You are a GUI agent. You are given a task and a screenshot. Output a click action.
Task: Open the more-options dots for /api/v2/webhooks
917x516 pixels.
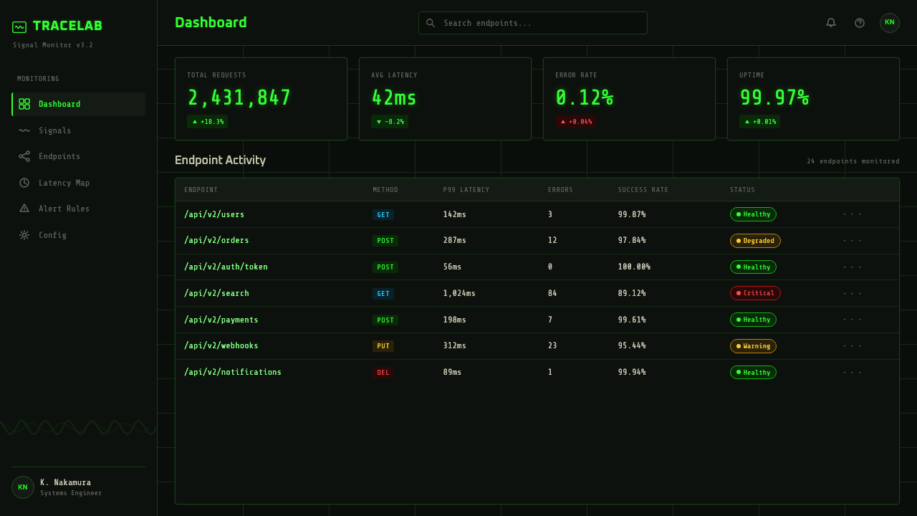852,346
